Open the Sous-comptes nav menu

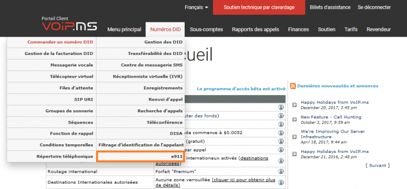coord(207,29)
